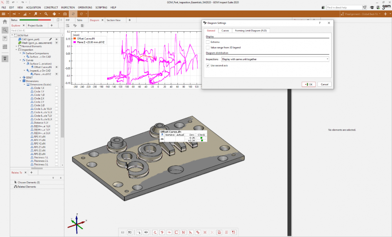Click orange Offset Curve.dN legend swatch
392x237 pixels.
[75, 39]
